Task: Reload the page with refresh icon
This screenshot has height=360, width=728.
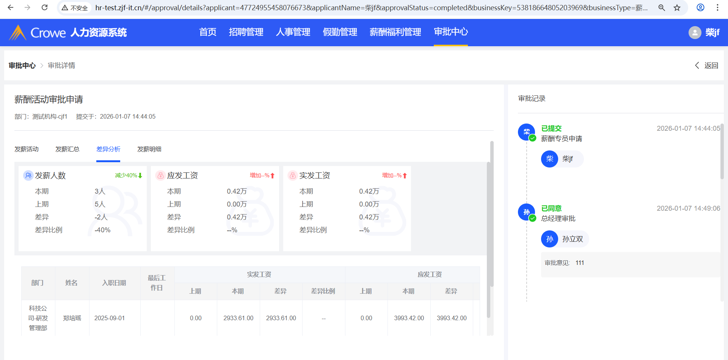Action: click(44, 8)
